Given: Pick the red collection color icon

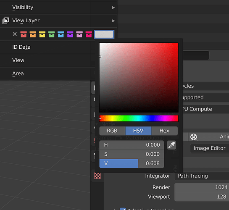Looking at the screenshot, I should pyautogui.click(x=24, y=34).
